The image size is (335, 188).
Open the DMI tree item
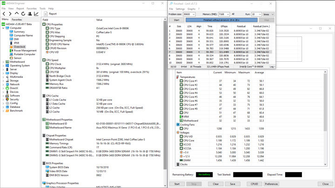point(16,39)
